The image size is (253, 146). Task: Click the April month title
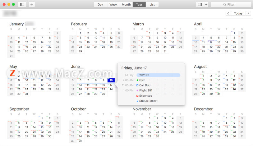pyautogui.click(x=198, y=24)
